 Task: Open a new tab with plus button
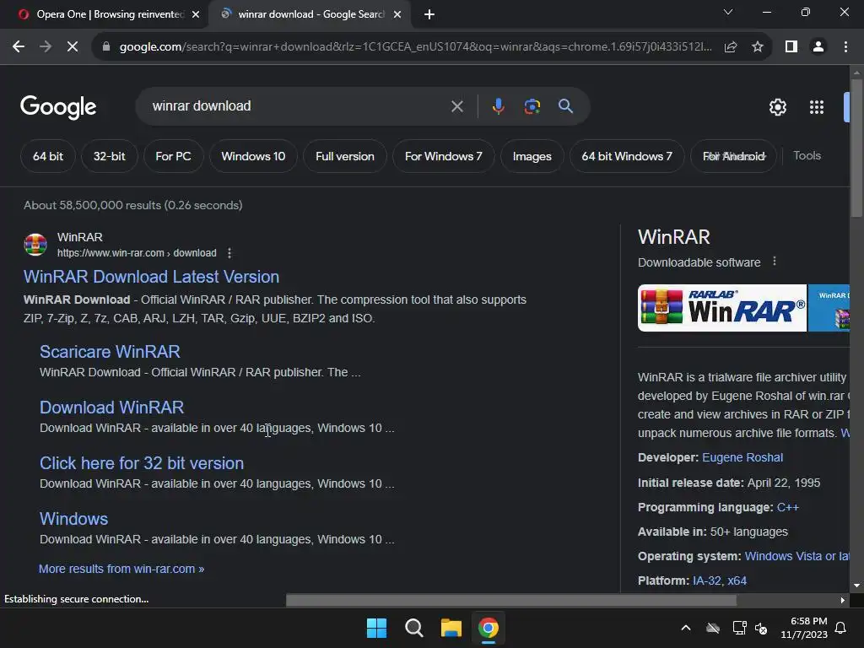click(429, 14)
